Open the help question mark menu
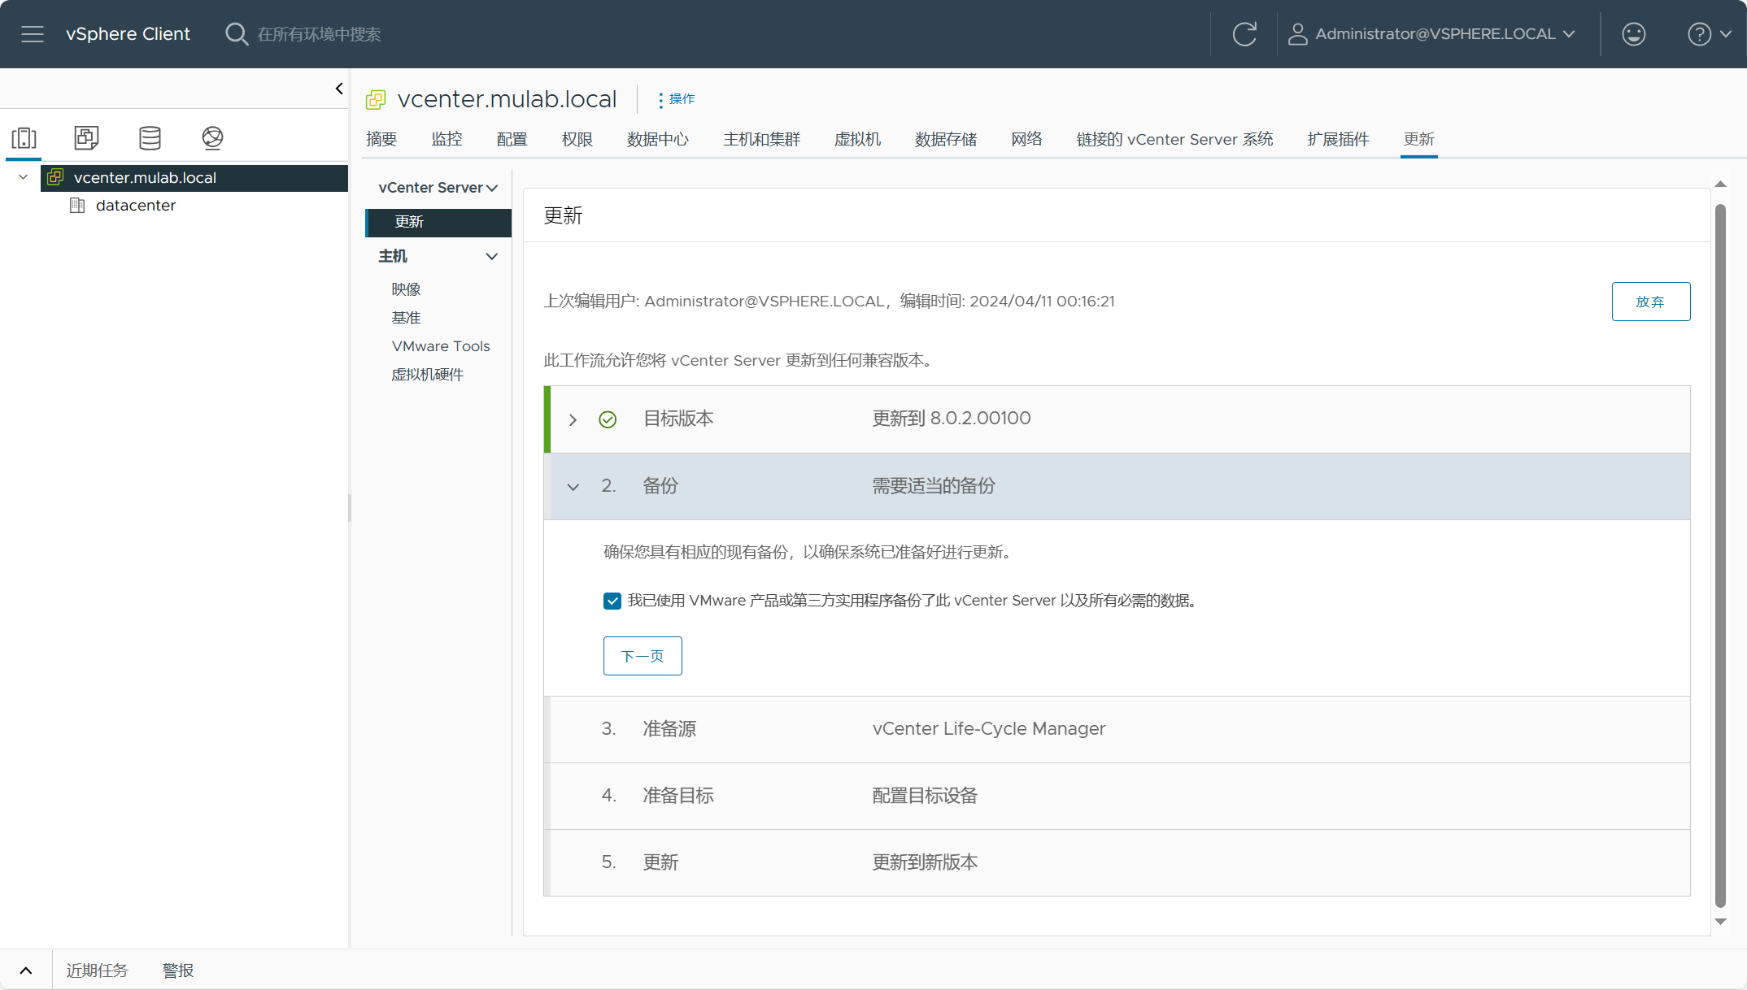The height and width of the screenshot is (990, 1747). point(1709,34)
